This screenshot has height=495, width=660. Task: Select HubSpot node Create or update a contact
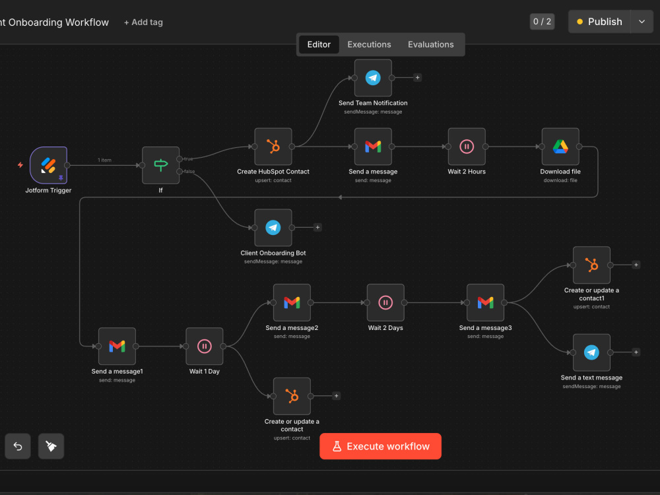(292, 396)
